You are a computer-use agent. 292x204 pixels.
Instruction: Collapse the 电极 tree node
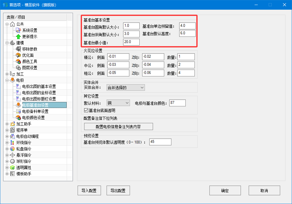coord(7,80)
